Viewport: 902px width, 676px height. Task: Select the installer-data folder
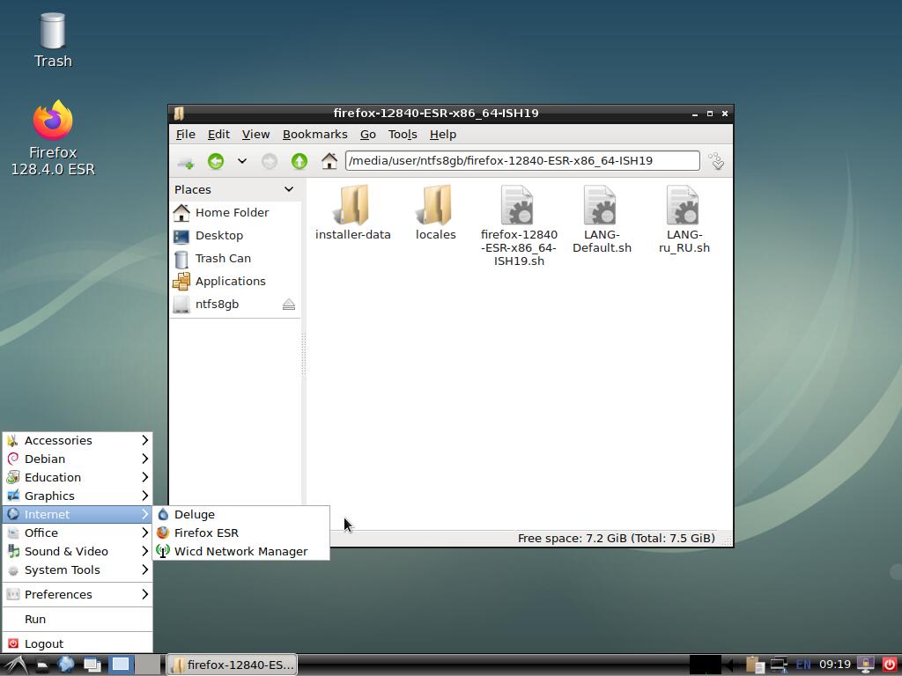click(x=353, y=213)
